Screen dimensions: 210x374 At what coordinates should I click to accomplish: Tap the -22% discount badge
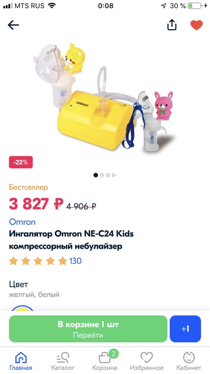click(x=21, y=162)
